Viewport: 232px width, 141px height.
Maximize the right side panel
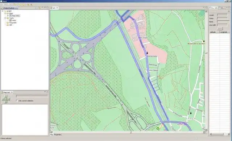(x=229, y=7)
